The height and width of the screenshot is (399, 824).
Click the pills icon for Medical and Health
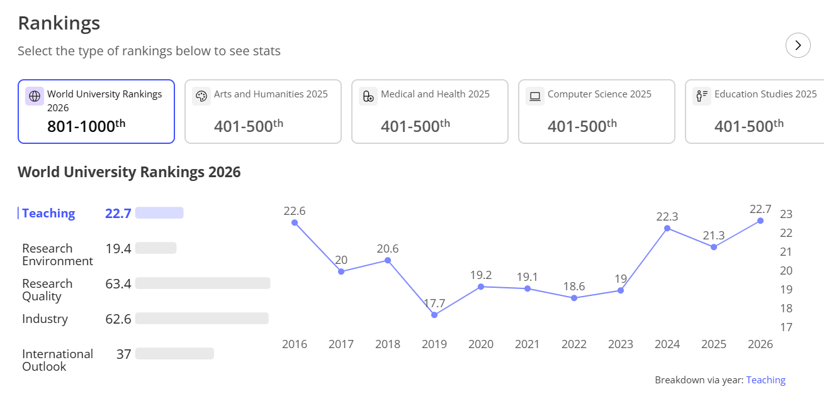[368, 96]
